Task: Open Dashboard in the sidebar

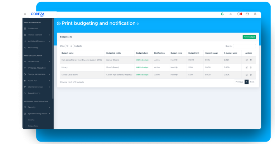Action: point(33,29)
